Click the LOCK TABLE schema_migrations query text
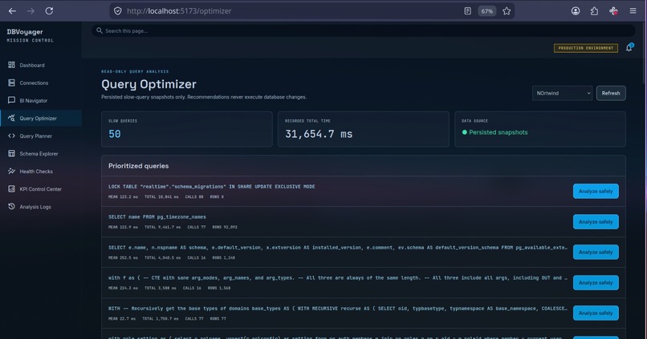Image resolution: width=647 pixels, height=339 pixels. pyautogui.click(x=211, y=187)
